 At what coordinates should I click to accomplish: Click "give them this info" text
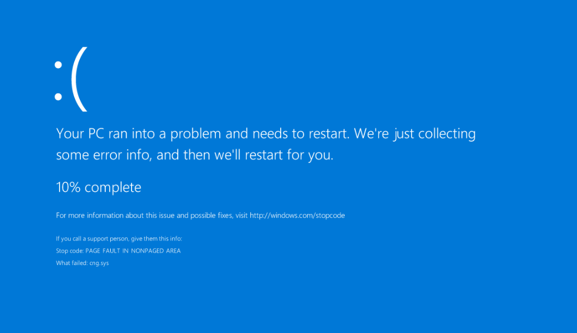click(x=158, y=239)
